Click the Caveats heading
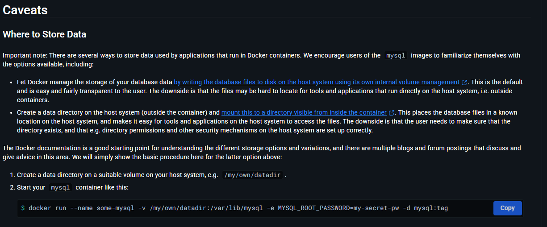This screenshot has width=547, height=227. (25, 10)
